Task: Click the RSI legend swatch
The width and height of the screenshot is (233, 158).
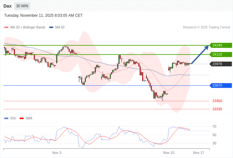Action: (6, 118)
